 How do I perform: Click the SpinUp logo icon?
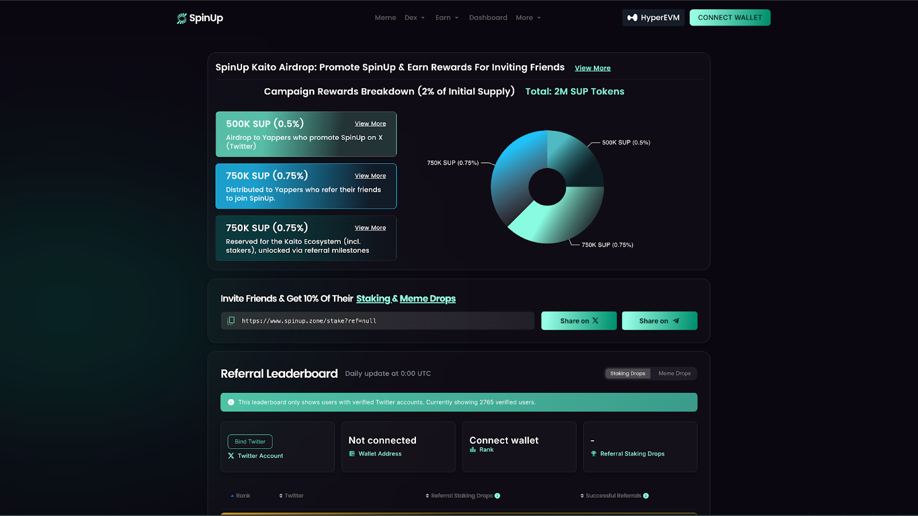[x=182, y=18]
